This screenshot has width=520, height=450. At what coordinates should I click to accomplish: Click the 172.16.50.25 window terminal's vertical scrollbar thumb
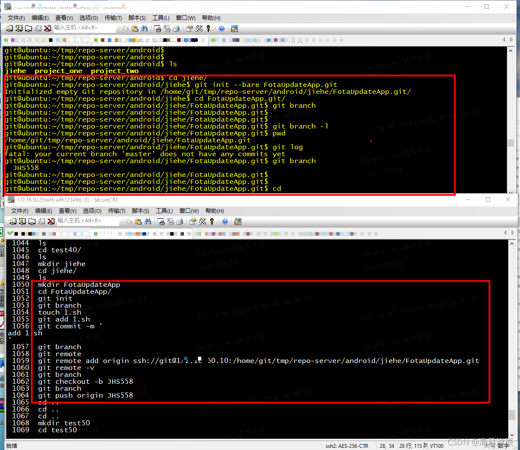512,415
